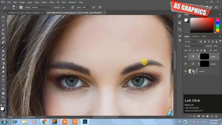Select the Pen tool
Image resolution: width=222 pixels, height=125 pixels.
click(3, 76)
